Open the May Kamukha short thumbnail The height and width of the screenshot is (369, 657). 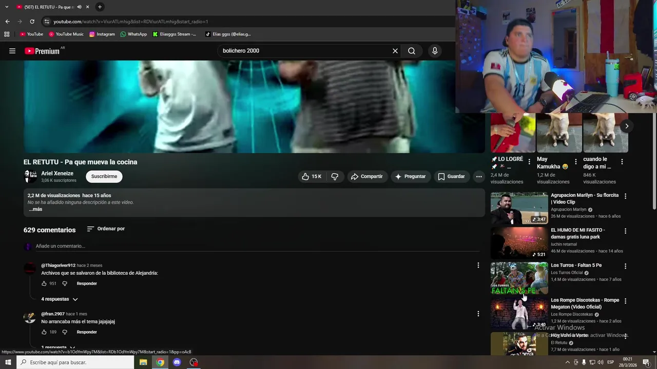coord(559,133)
